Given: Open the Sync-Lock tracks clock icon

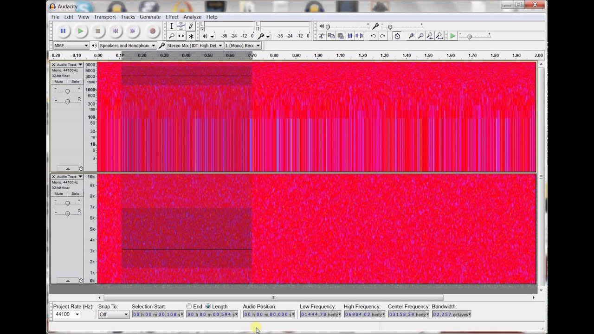Looking at the screenshot, I should [x=397, y=36].
